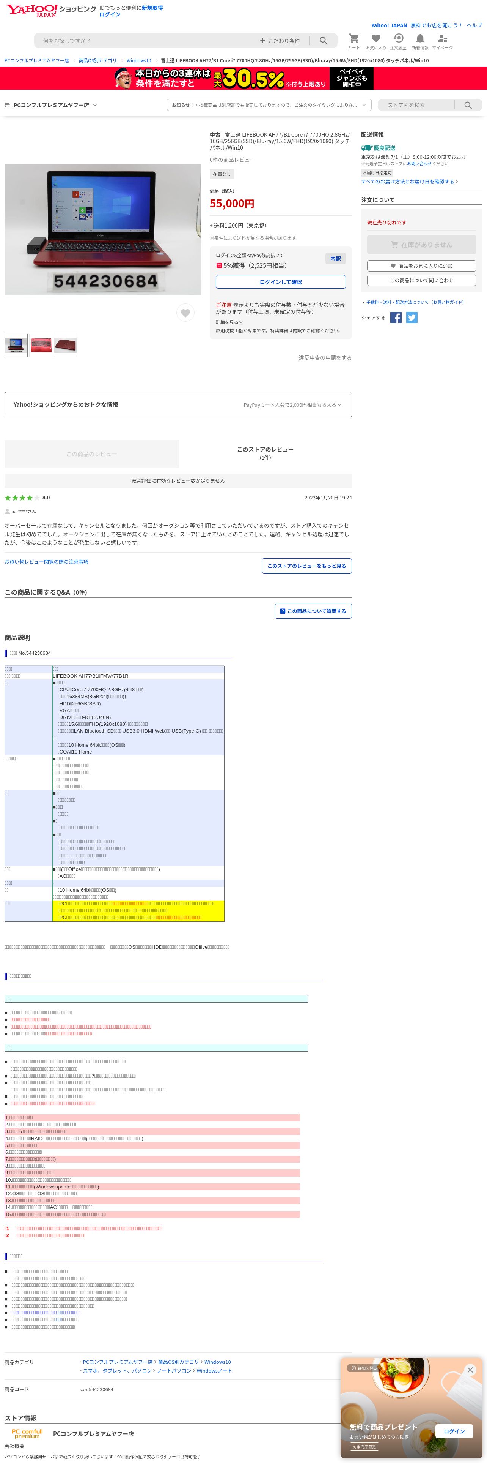Click このストアのレビューをもっと見る button
This screenshot has width=487, height=1463.
click(x=307, y=566)
